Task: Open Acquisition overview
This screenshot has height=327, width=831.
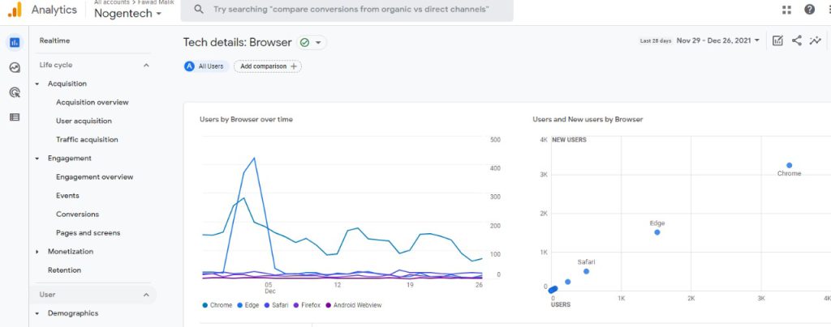Action: click(93, 103)
